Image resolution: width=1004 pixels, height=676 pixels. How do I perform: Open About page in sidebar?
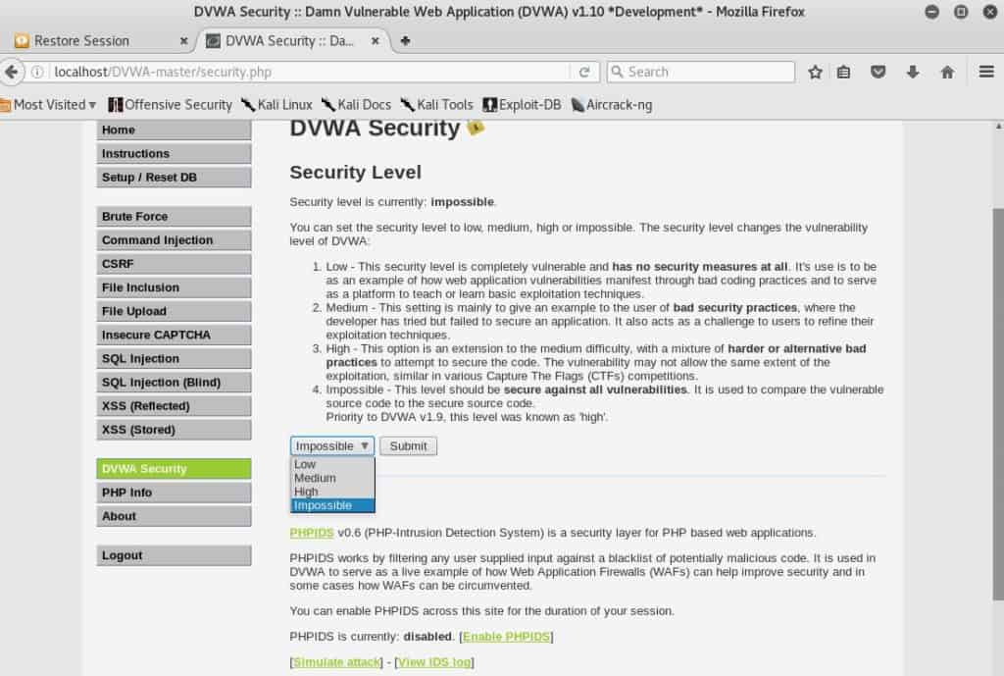point(174,516)
